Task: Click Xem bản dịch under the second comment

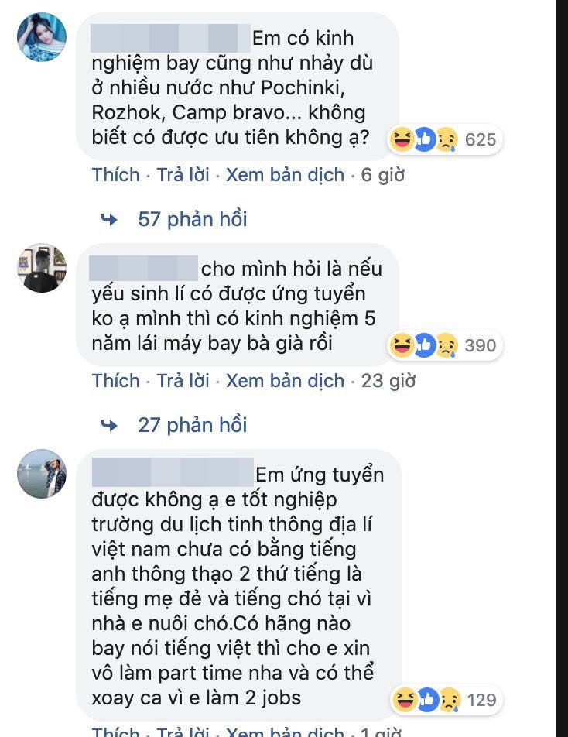Action: (285, 381)
